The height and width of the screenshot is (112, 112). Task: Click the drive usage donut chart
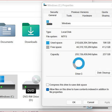(x=79, y=63)
